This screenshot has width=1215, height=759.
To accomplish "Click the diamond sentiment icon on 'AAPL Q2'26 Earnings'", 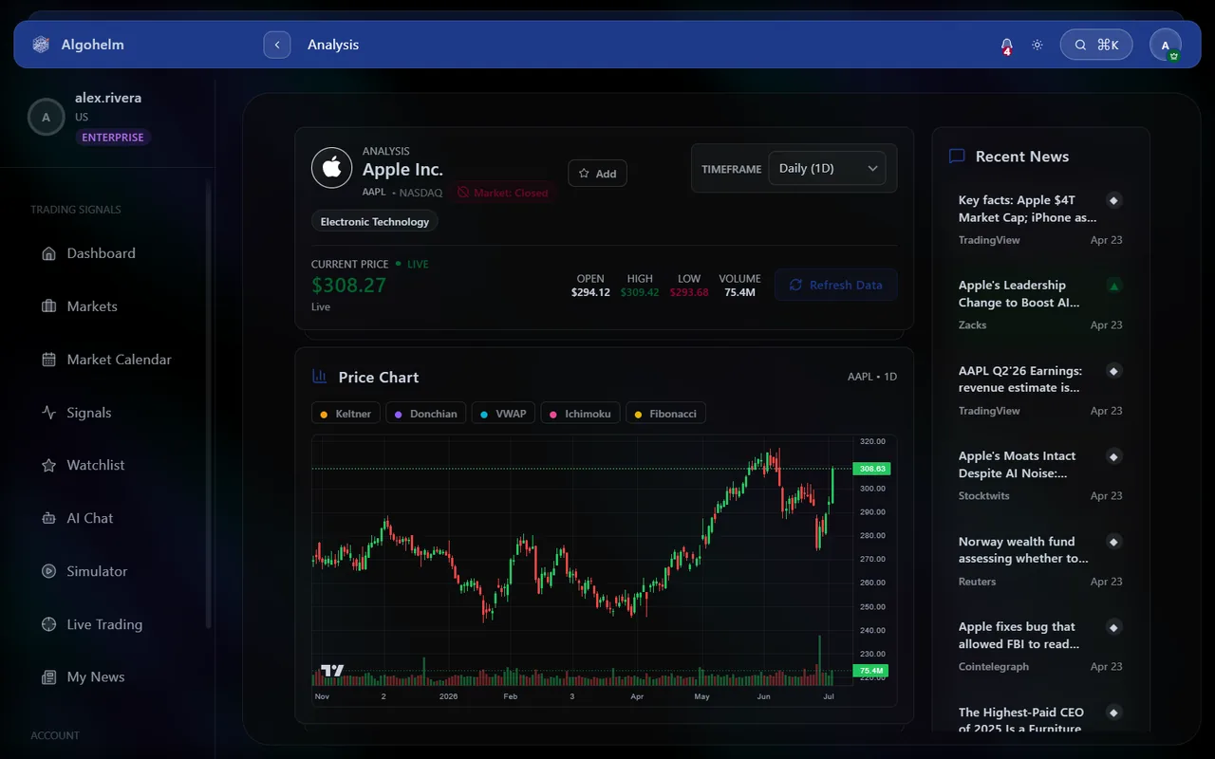I will 1114,371.
